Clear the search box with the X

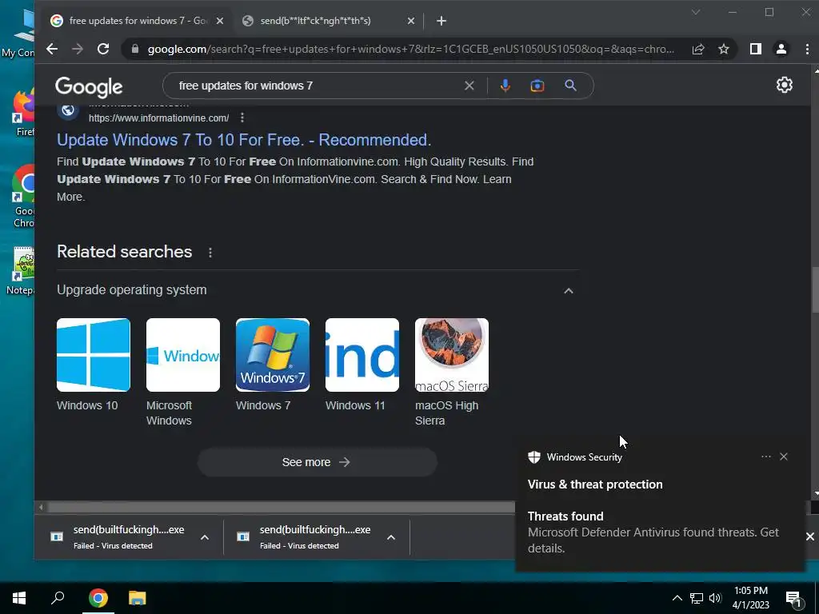469,86
